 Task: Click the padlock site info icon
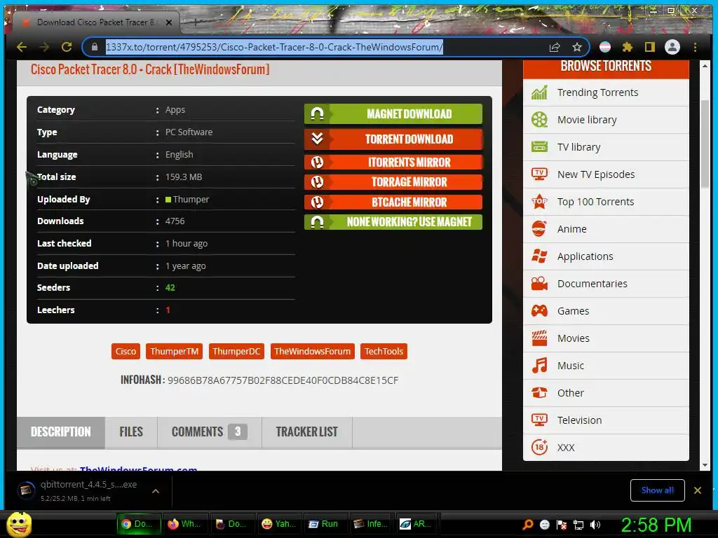pos(95,47)
